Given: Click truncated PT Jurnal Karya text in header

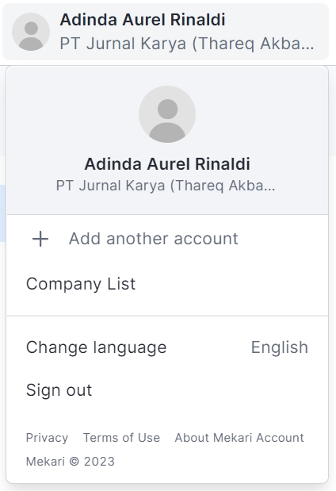Looking at the screenshot, I should [x=187, y=43].
